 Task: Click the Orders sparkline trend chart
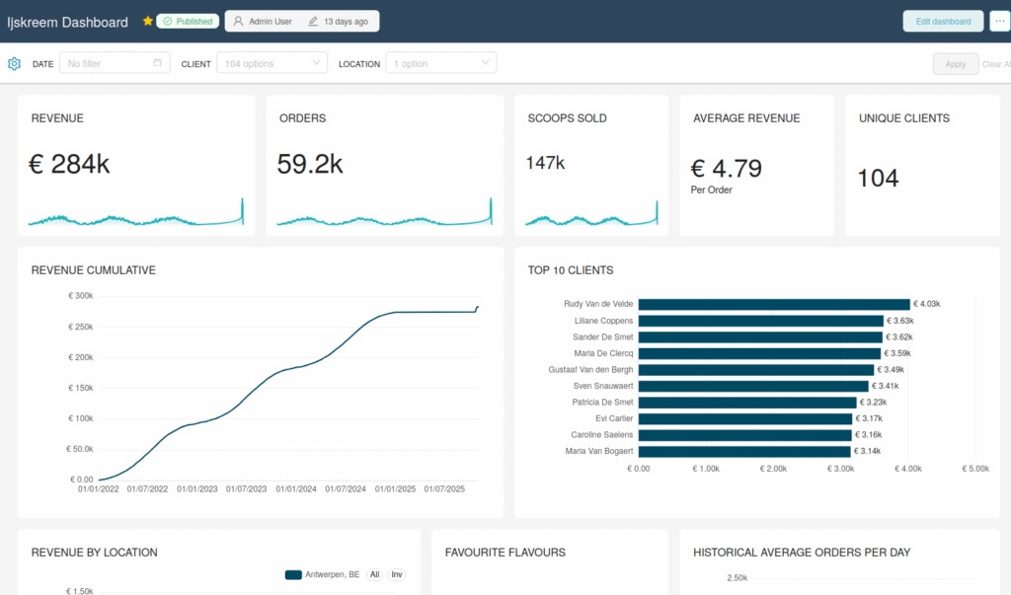384,217
